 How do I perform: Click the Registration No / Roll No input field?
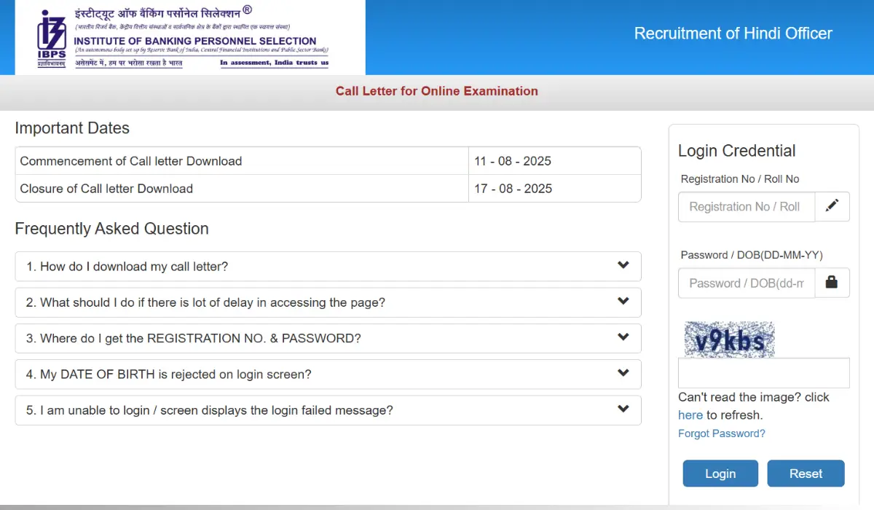(746, 206)
